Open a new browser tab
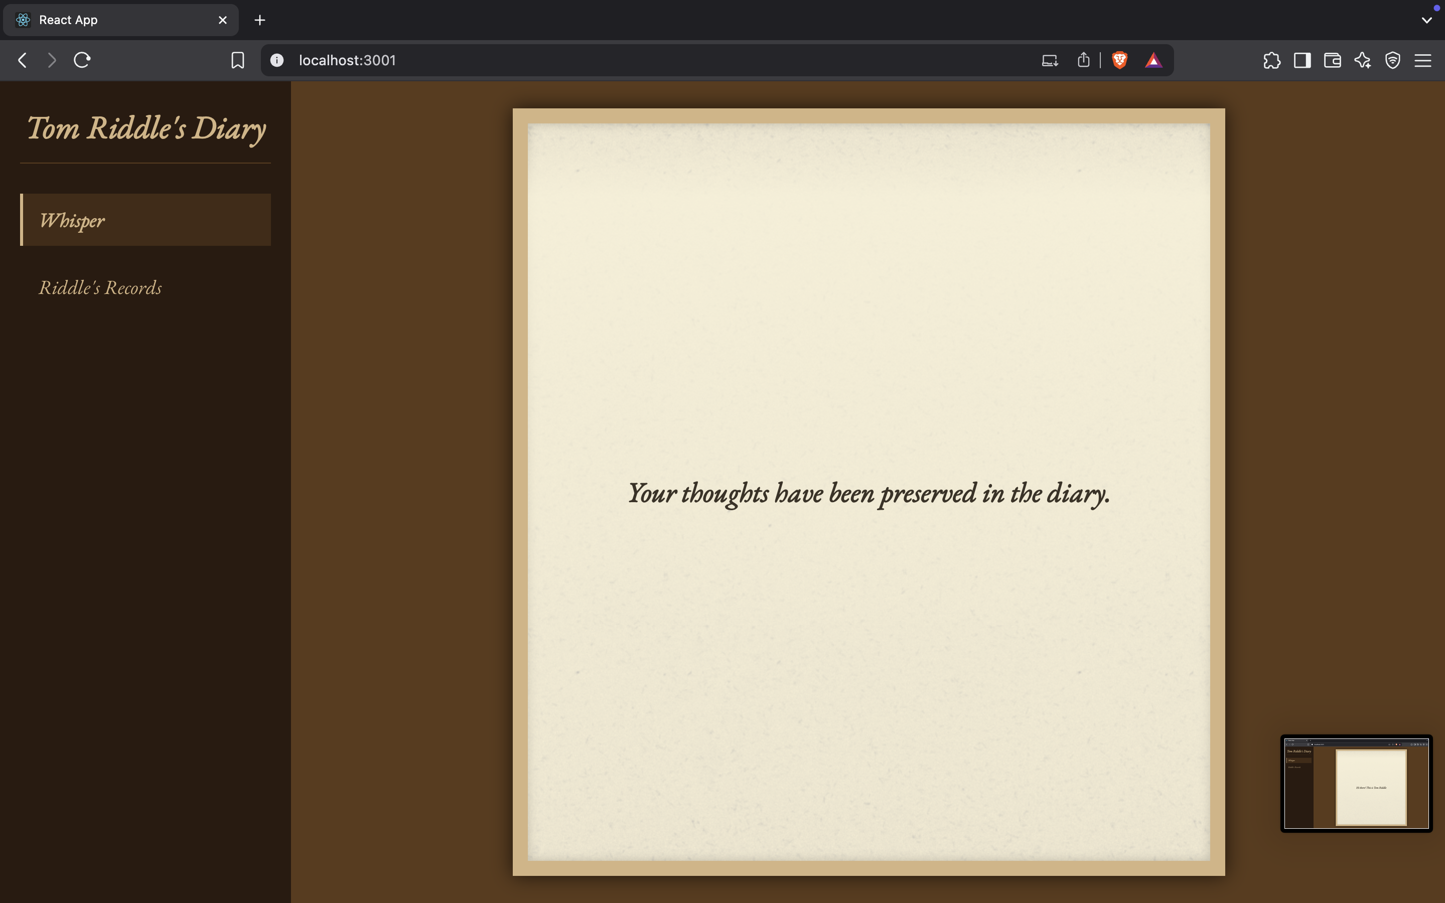Viewport: 1445px width, 903px height. point(260,20)
